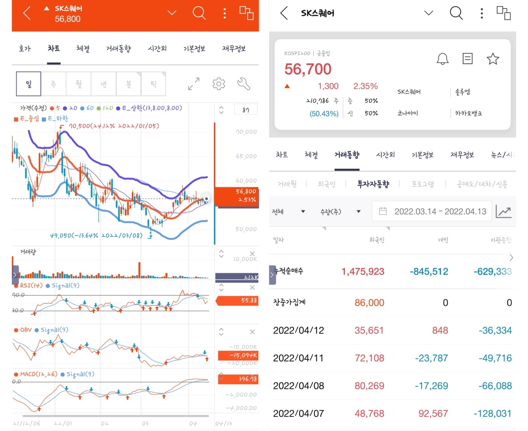Open search in the orange header
528x431 pixels.
coord(199,13)
